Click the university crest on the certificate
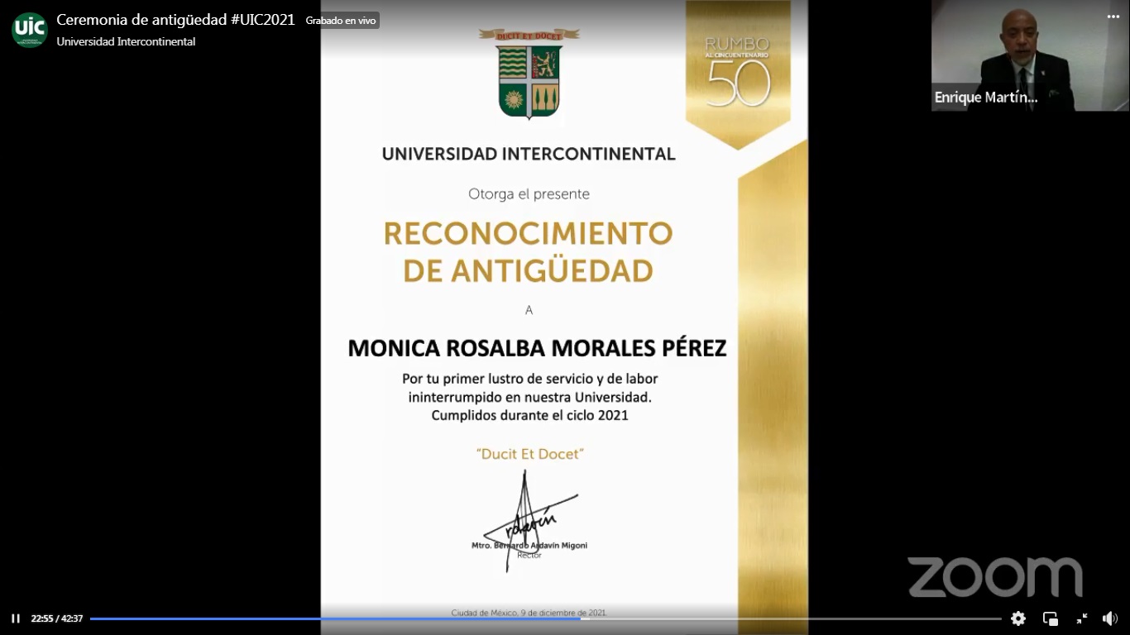Viewport: 1130px width, 635px height. [x=529, y=74]
